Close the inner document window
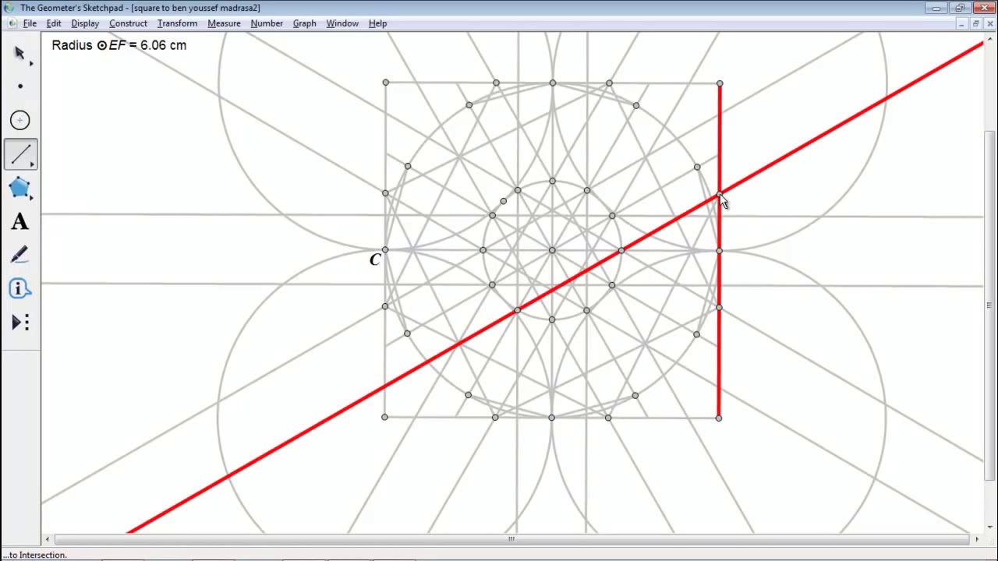Image resolution: width=998 pixels, height=561 pixels. [x=989, y=23]
